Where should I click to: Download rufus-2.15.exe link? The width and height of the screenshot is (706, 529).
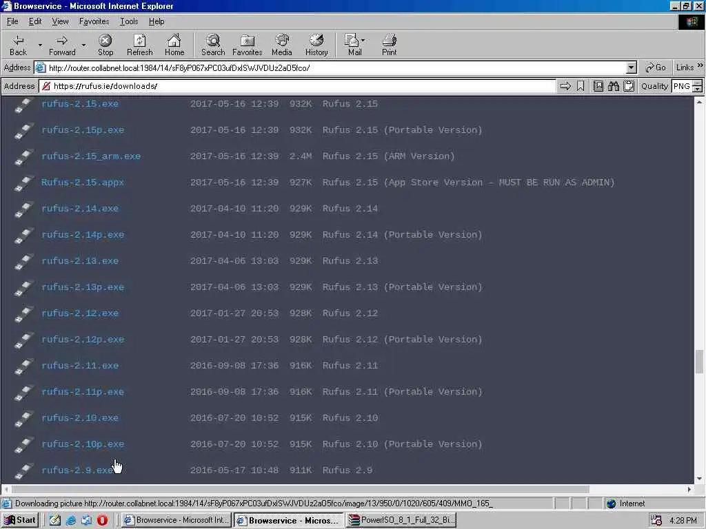click(80, 104)
